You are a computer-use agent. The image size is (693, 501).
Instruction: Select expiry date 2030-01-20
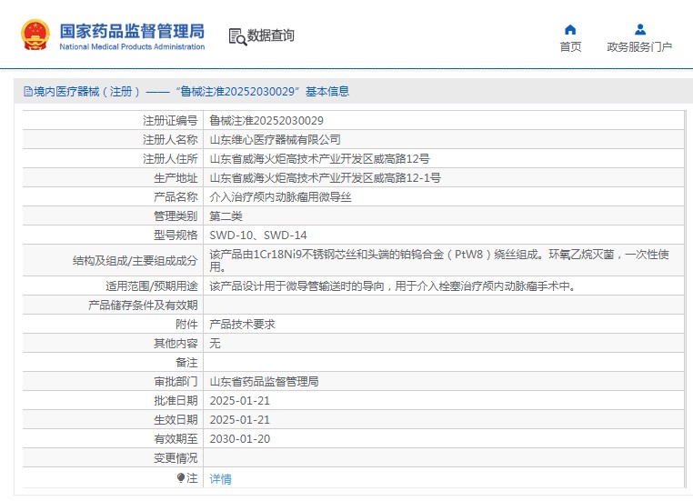[x=239, y=438]
